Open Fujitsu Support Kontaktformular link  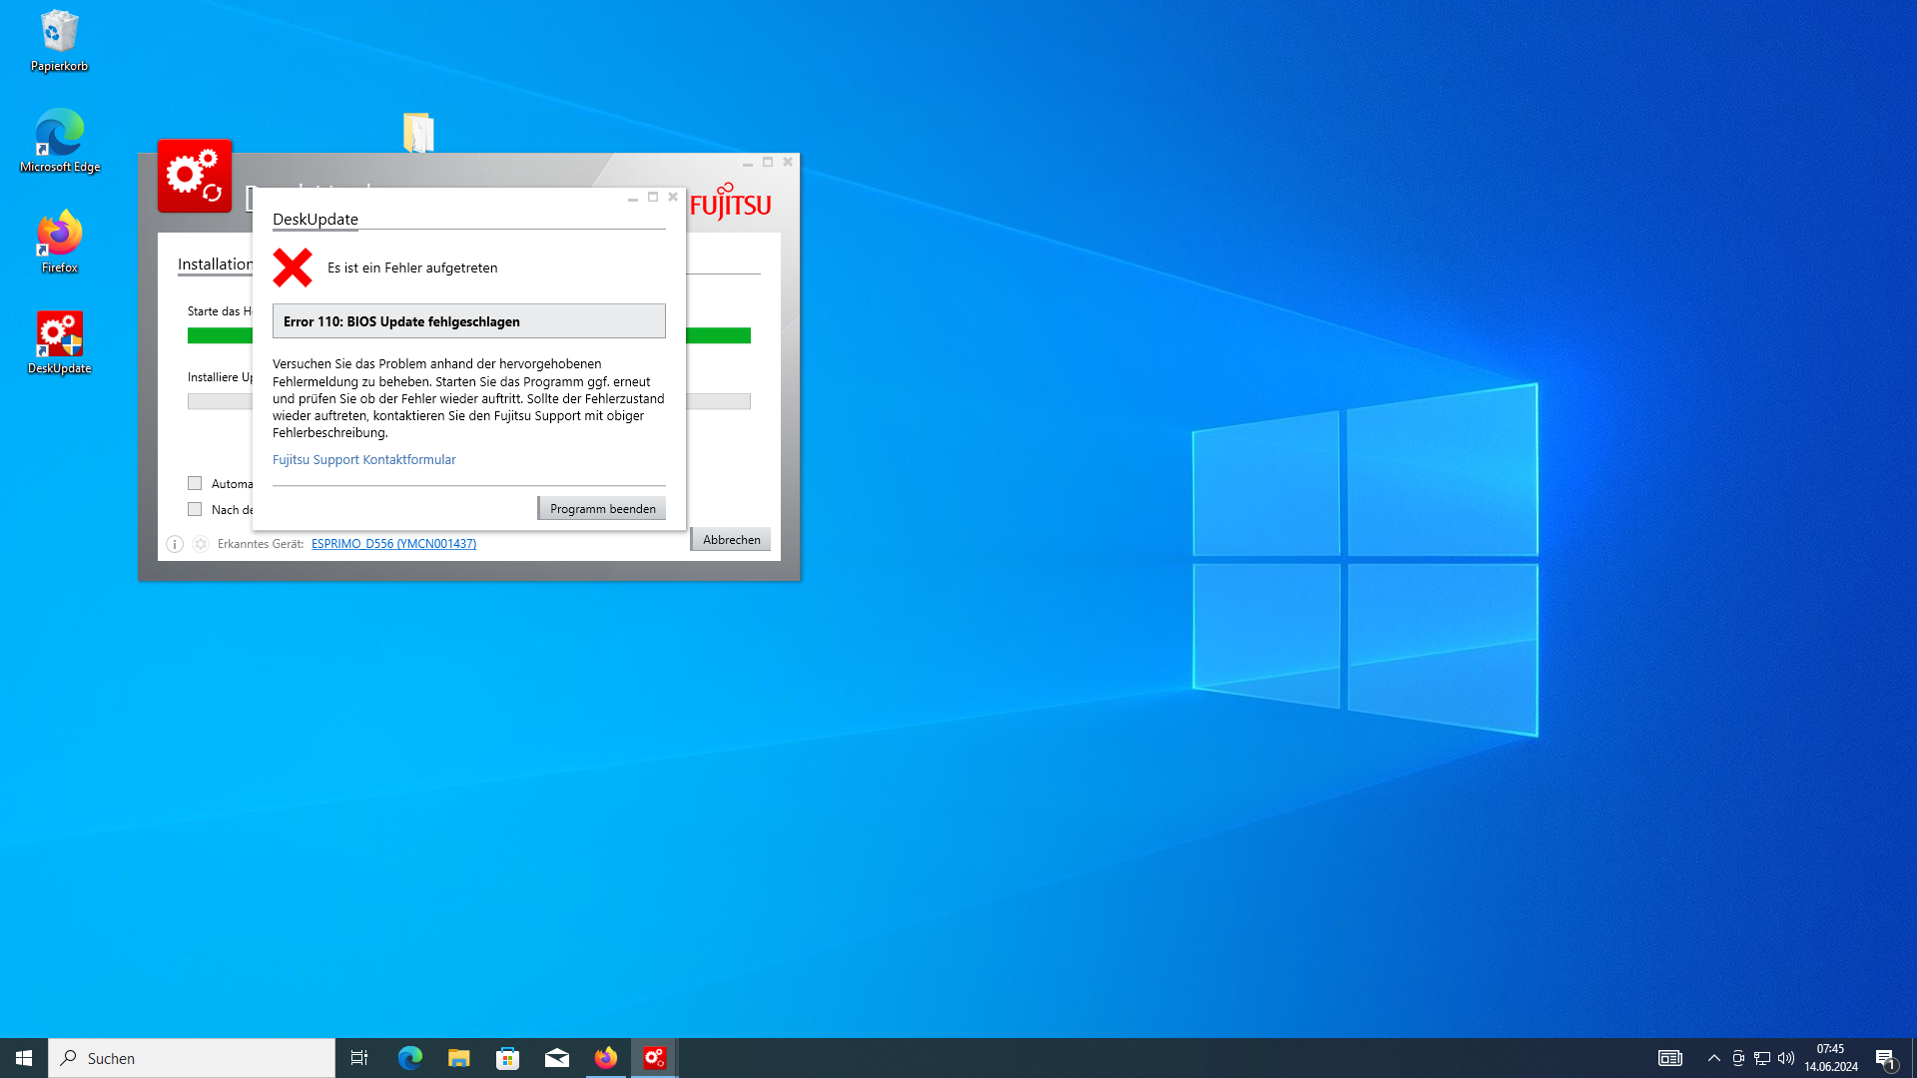(x=364, y=460)
